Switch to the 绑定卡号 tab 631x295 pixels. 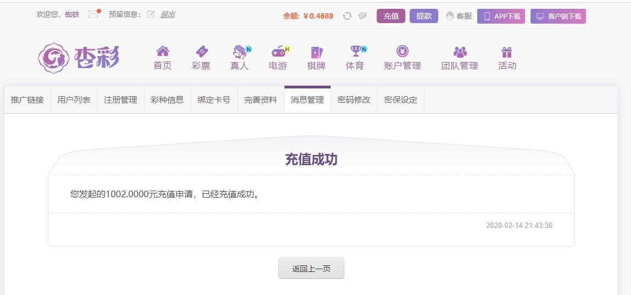[214, 100]
